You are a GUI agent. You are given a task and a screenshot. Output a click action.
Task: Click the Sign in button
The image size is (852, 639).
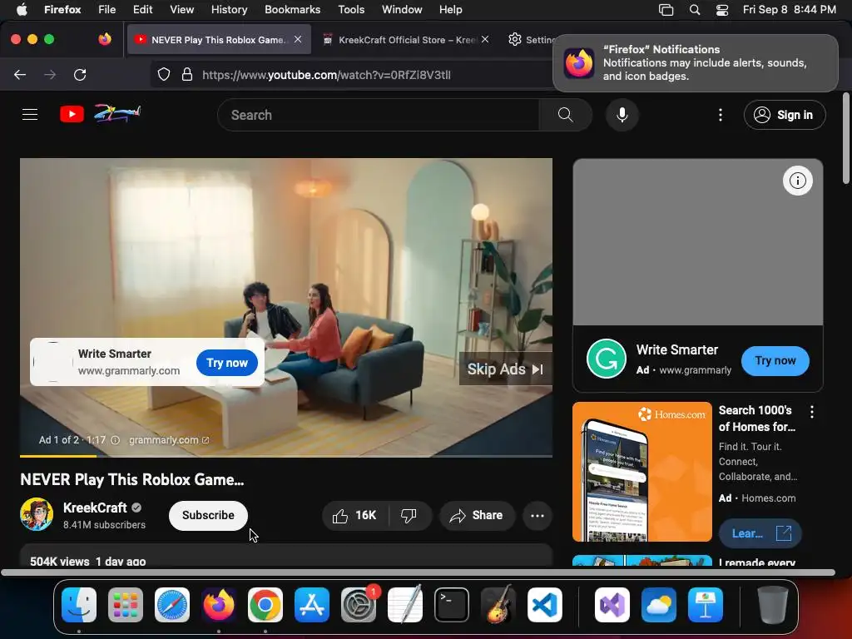(x=785, y=115)
